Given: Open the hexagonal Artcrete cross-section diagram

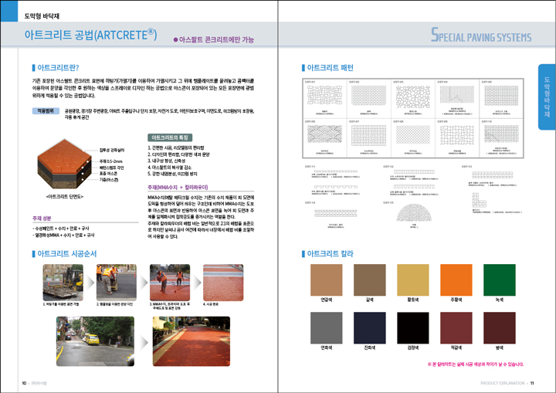Looking at the screenshot, I should [64, 164].
